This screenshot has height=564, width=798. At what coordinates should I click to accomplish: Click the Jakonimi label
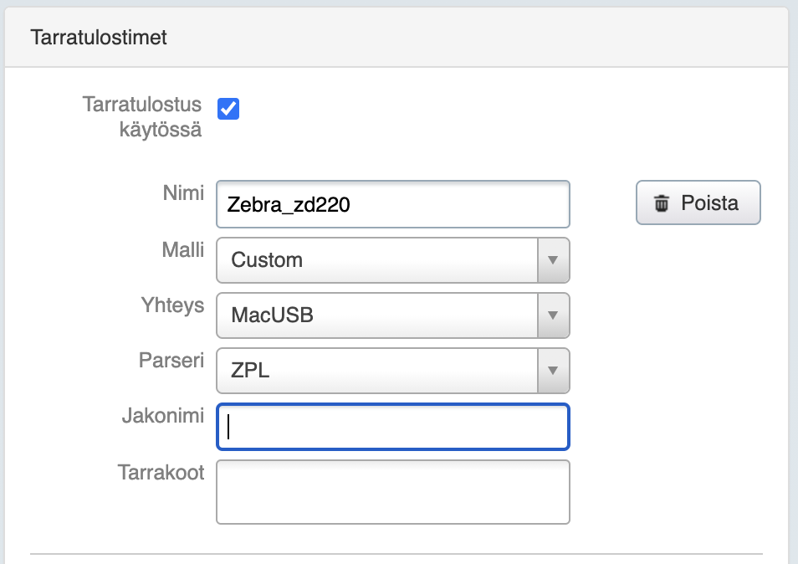(163, 416)
